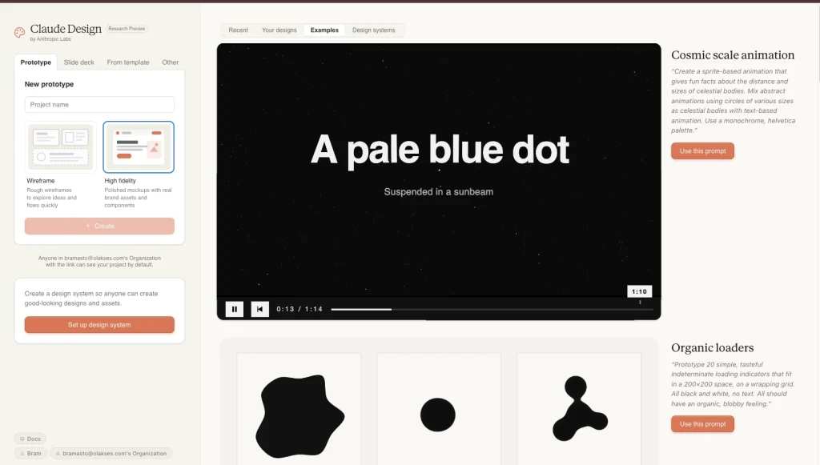Switch to the Slide deck tab
820x465 pixels.
coord(79,62)
